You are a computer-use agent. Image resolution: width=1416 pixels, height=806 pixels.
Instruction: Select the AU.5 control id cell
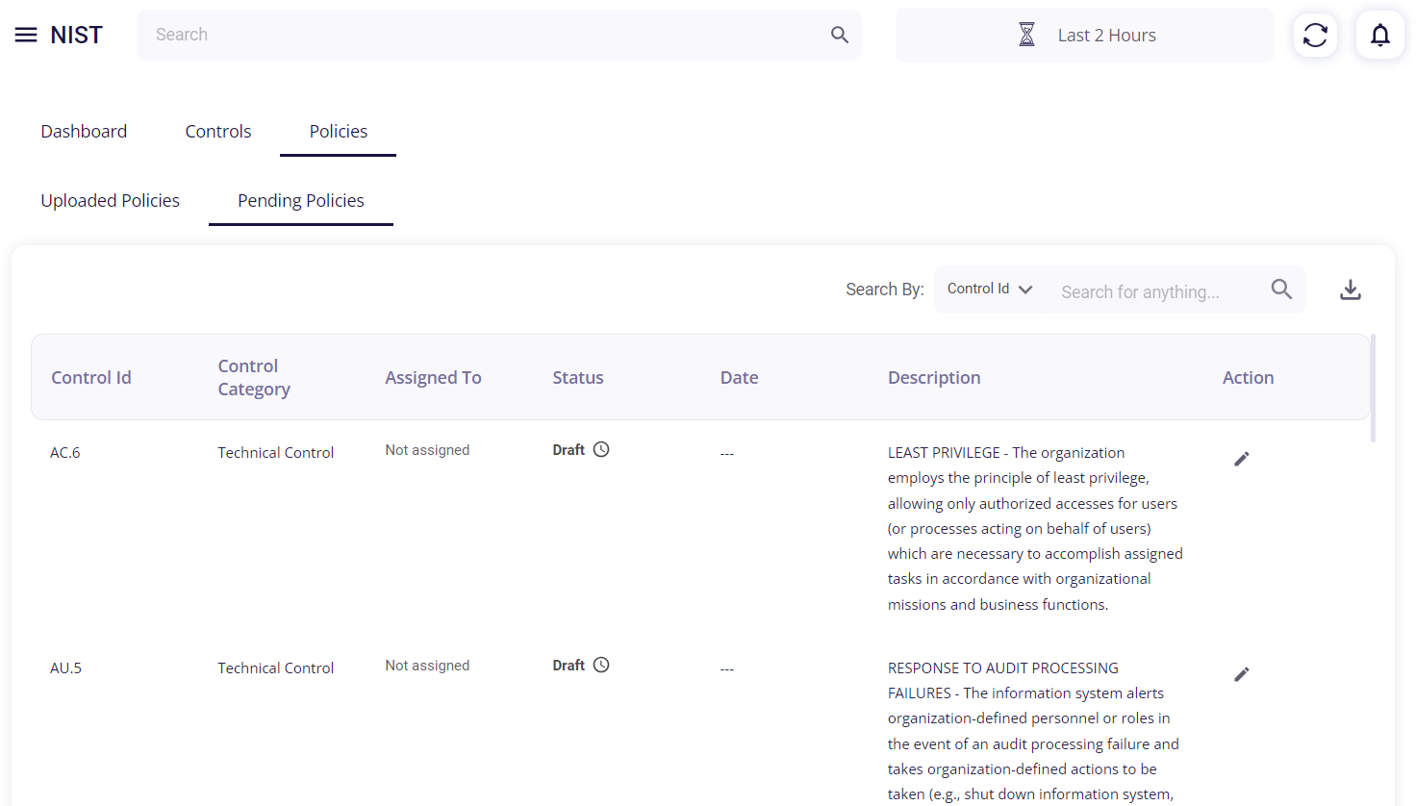(65, 668)
